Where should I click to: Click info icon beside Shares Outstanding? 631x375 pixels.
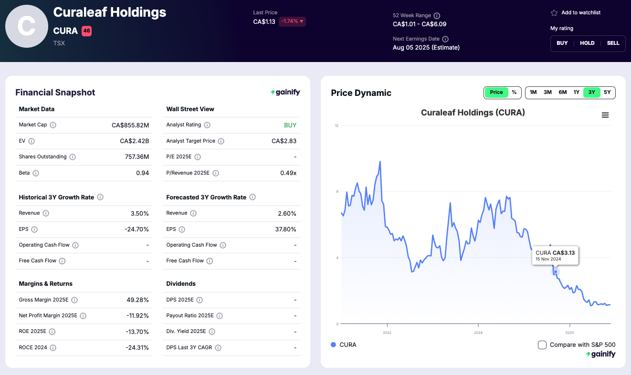click(x=73, y=157)
